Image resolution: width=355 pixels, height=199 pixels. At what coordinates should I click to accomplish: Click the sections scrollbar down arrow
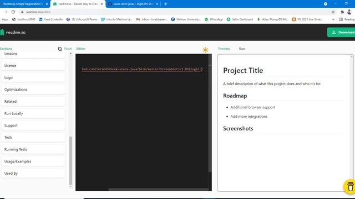(x=70, y=187)
